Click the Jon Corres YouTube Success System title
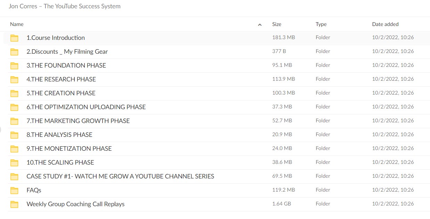430x219 pixels. [x=65, y=6]
